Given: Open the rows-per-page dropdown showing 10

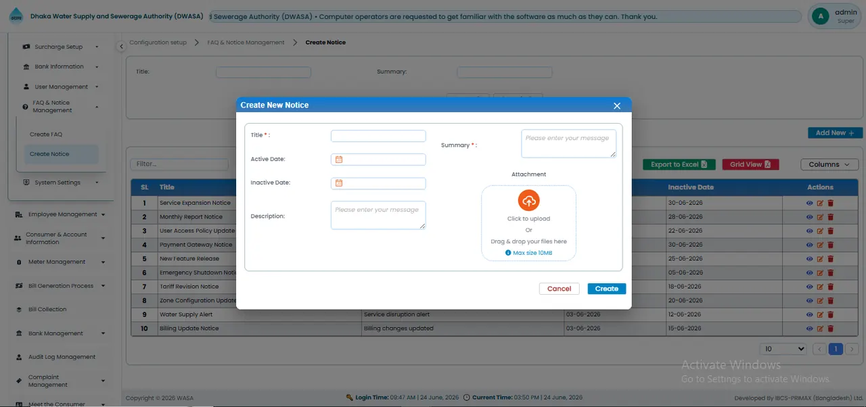Looking at the screenshot, I should coord(783,349).
